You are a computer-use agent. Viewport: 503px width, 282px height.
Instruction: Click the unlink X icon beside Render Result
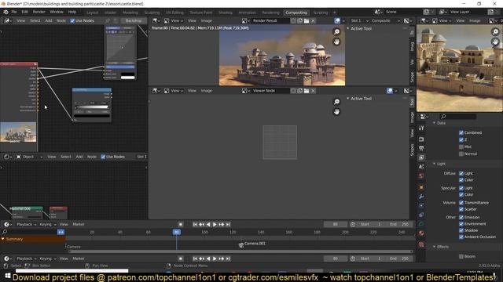coord(313,21)
